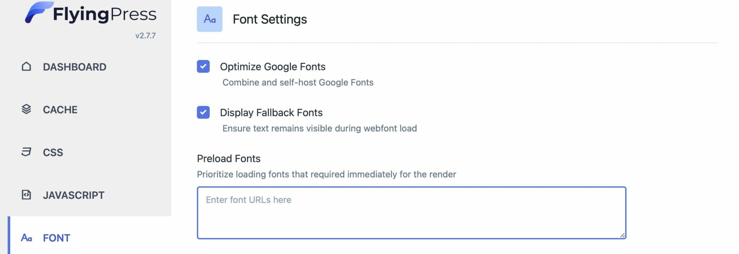This screenshot has width=739, height=254.
Task: Select the CSS sidebar menu item
Action: (x=53, y=152)
